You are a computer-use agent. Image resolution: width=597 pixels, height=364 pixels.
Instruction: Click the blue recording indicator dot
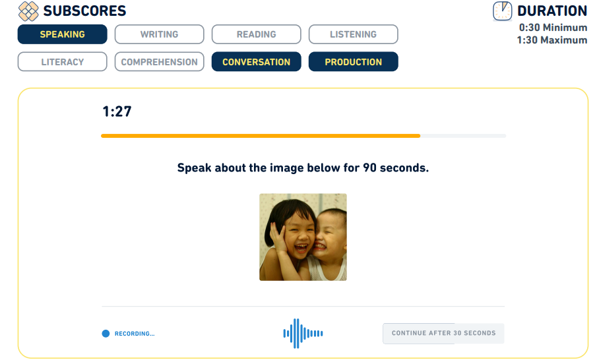coord(106,334)
